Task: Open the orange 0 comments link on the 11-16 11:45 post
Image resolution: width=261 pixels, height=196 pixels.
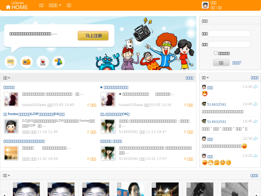Action: [92, 132]
